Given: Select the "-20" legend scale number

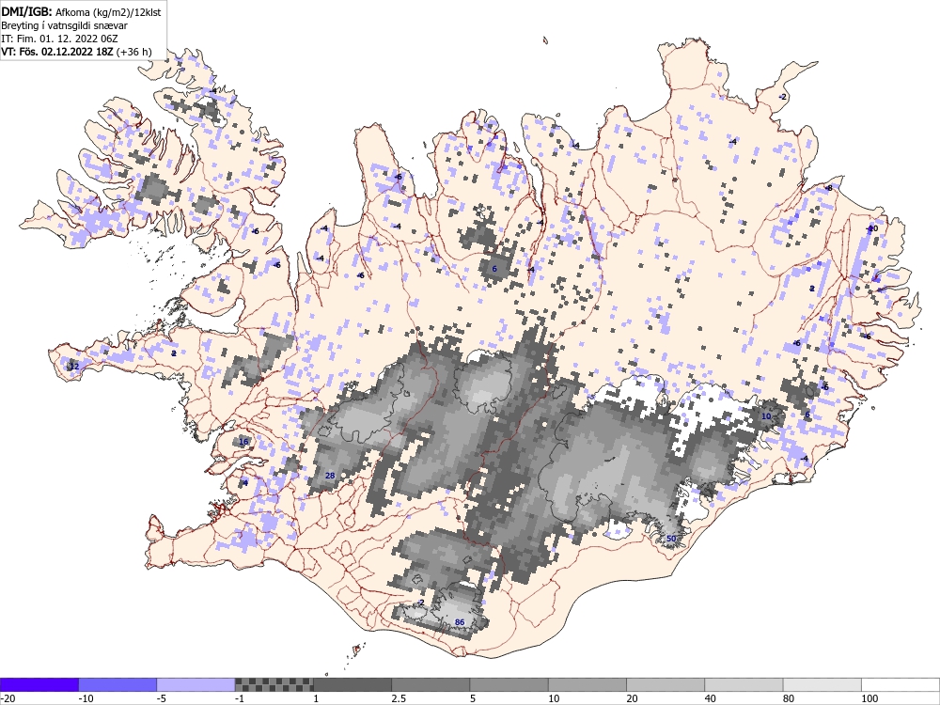Looking at the screenshot, I should [x=8, y=698].
